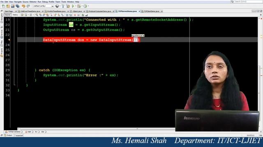Switch to the TCPServerDemo.java tab
Image resolution: width=263 pixels, height=147 pixels.
tap(127, 11)
